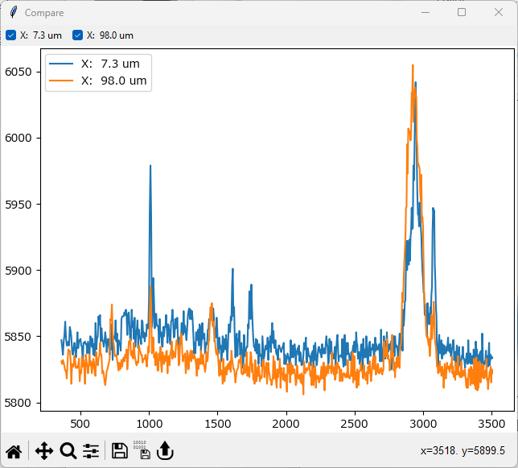This screenshot has width=518, height=468.
Task: Click the blue X: 7.3 um legend entry
Action: (110, 64)
